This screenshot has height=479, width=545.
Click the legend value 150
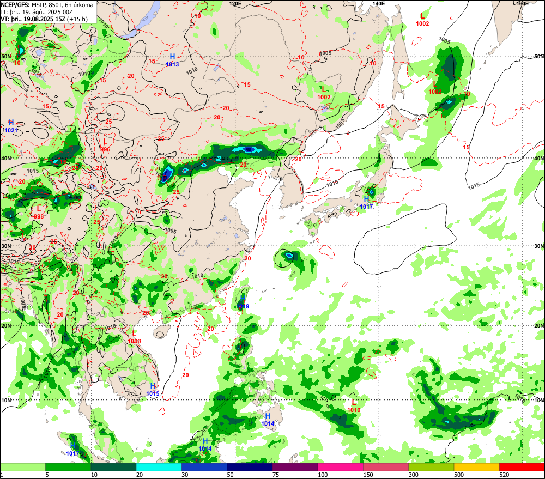[x=368, y=475]
